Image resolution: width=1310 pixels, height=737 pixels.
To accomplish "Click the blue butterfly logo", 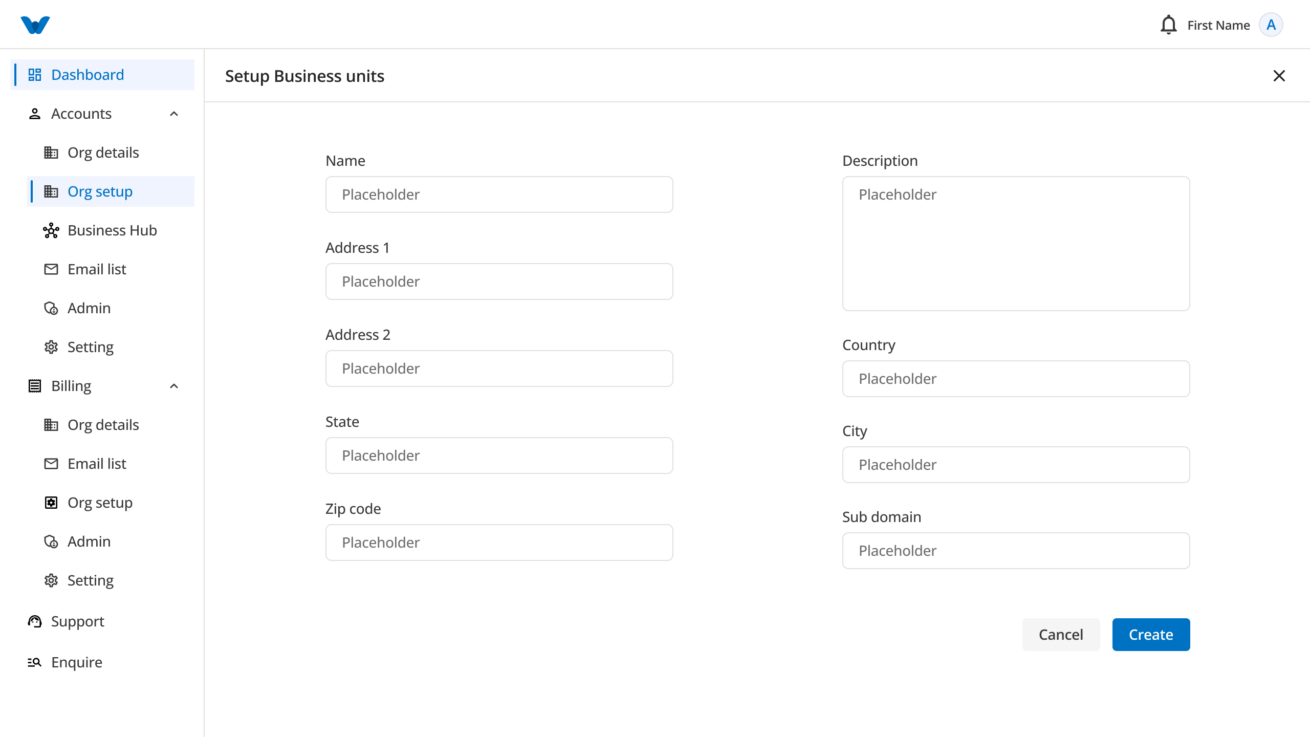I will point(35,25).
